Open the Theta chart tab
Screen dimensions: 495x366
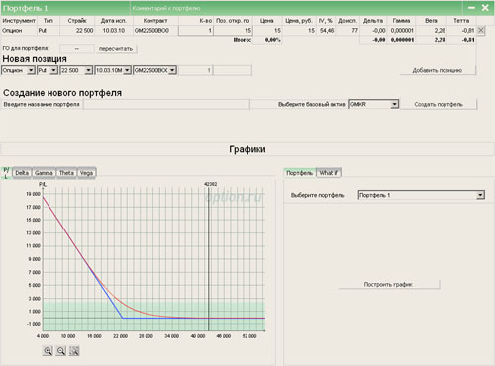point(66,173)
